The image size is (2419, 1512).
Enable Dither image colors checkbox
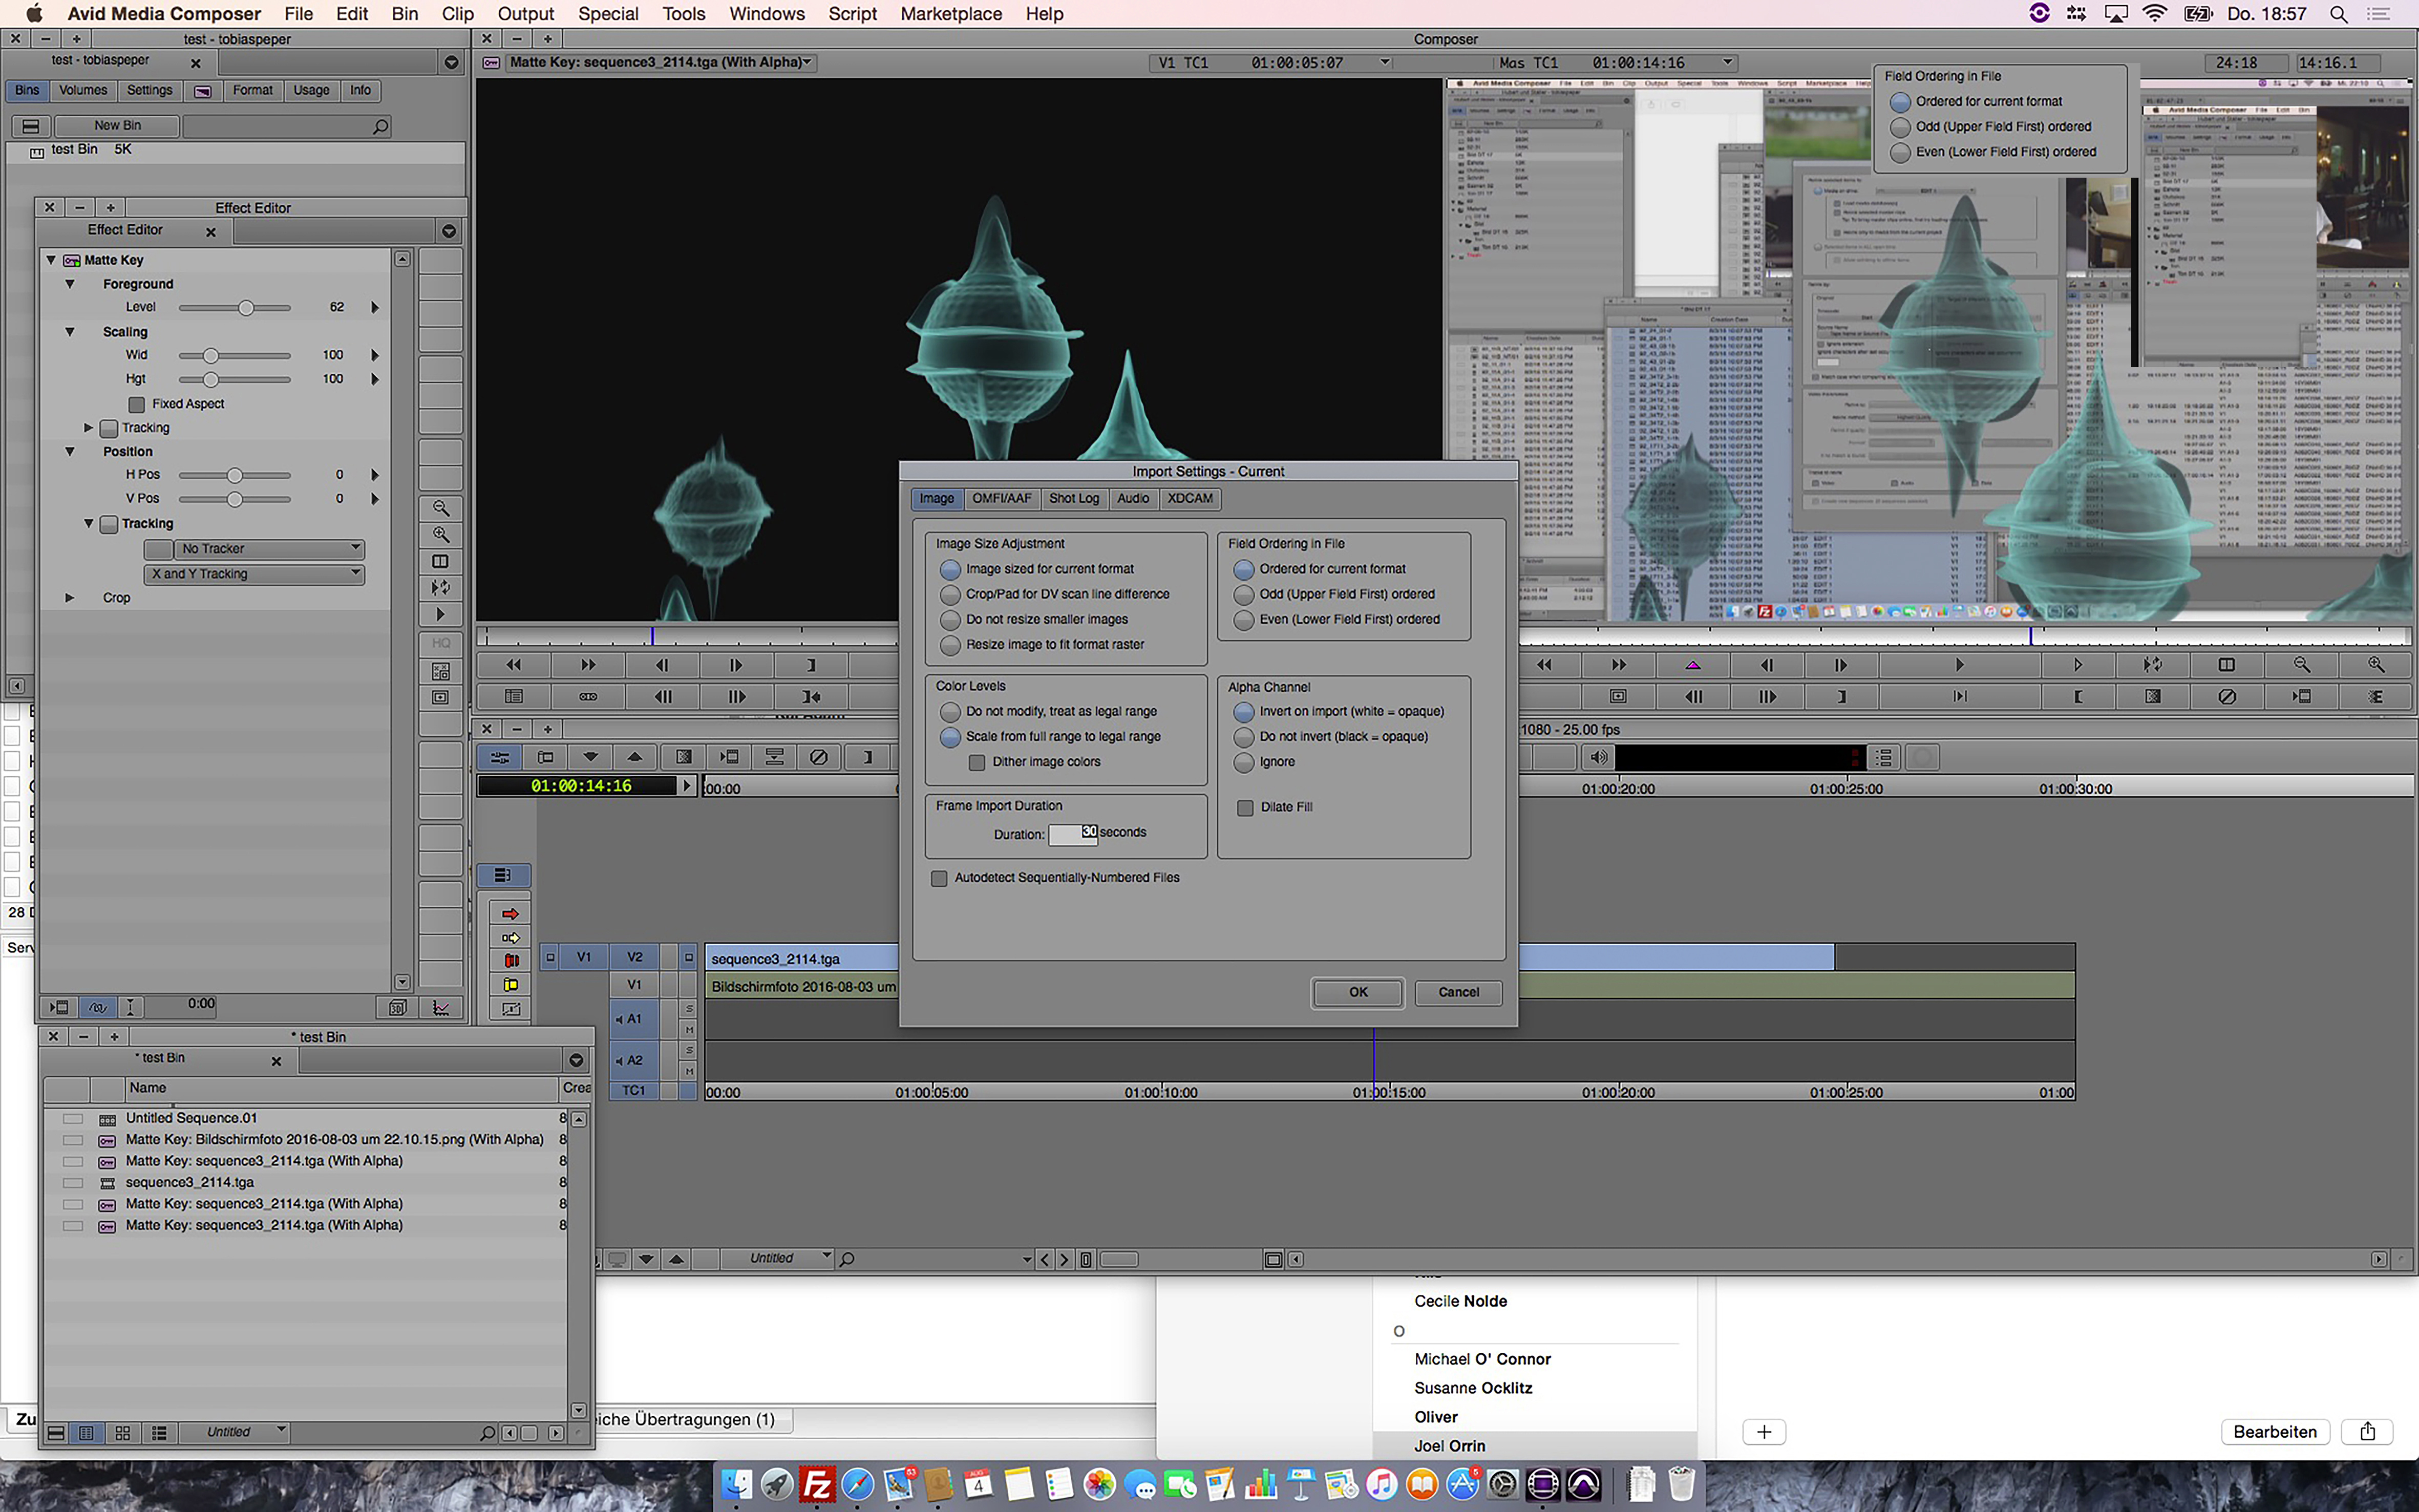pos(977,763)
